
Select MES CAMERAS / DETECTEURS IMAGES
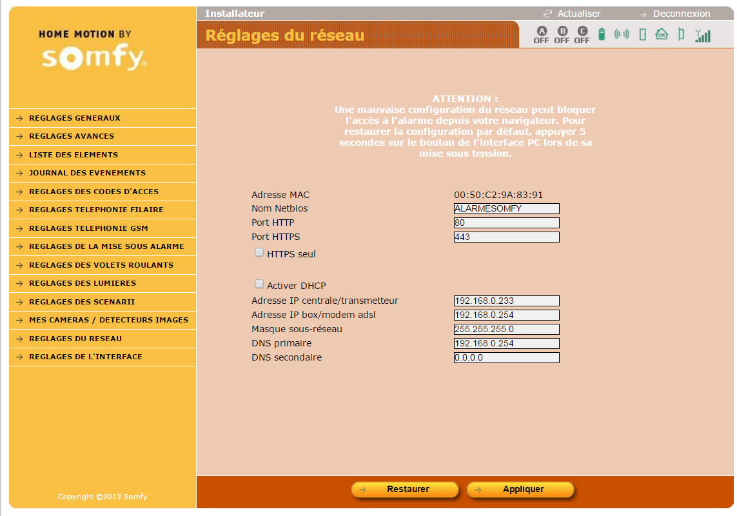(108, 320)
